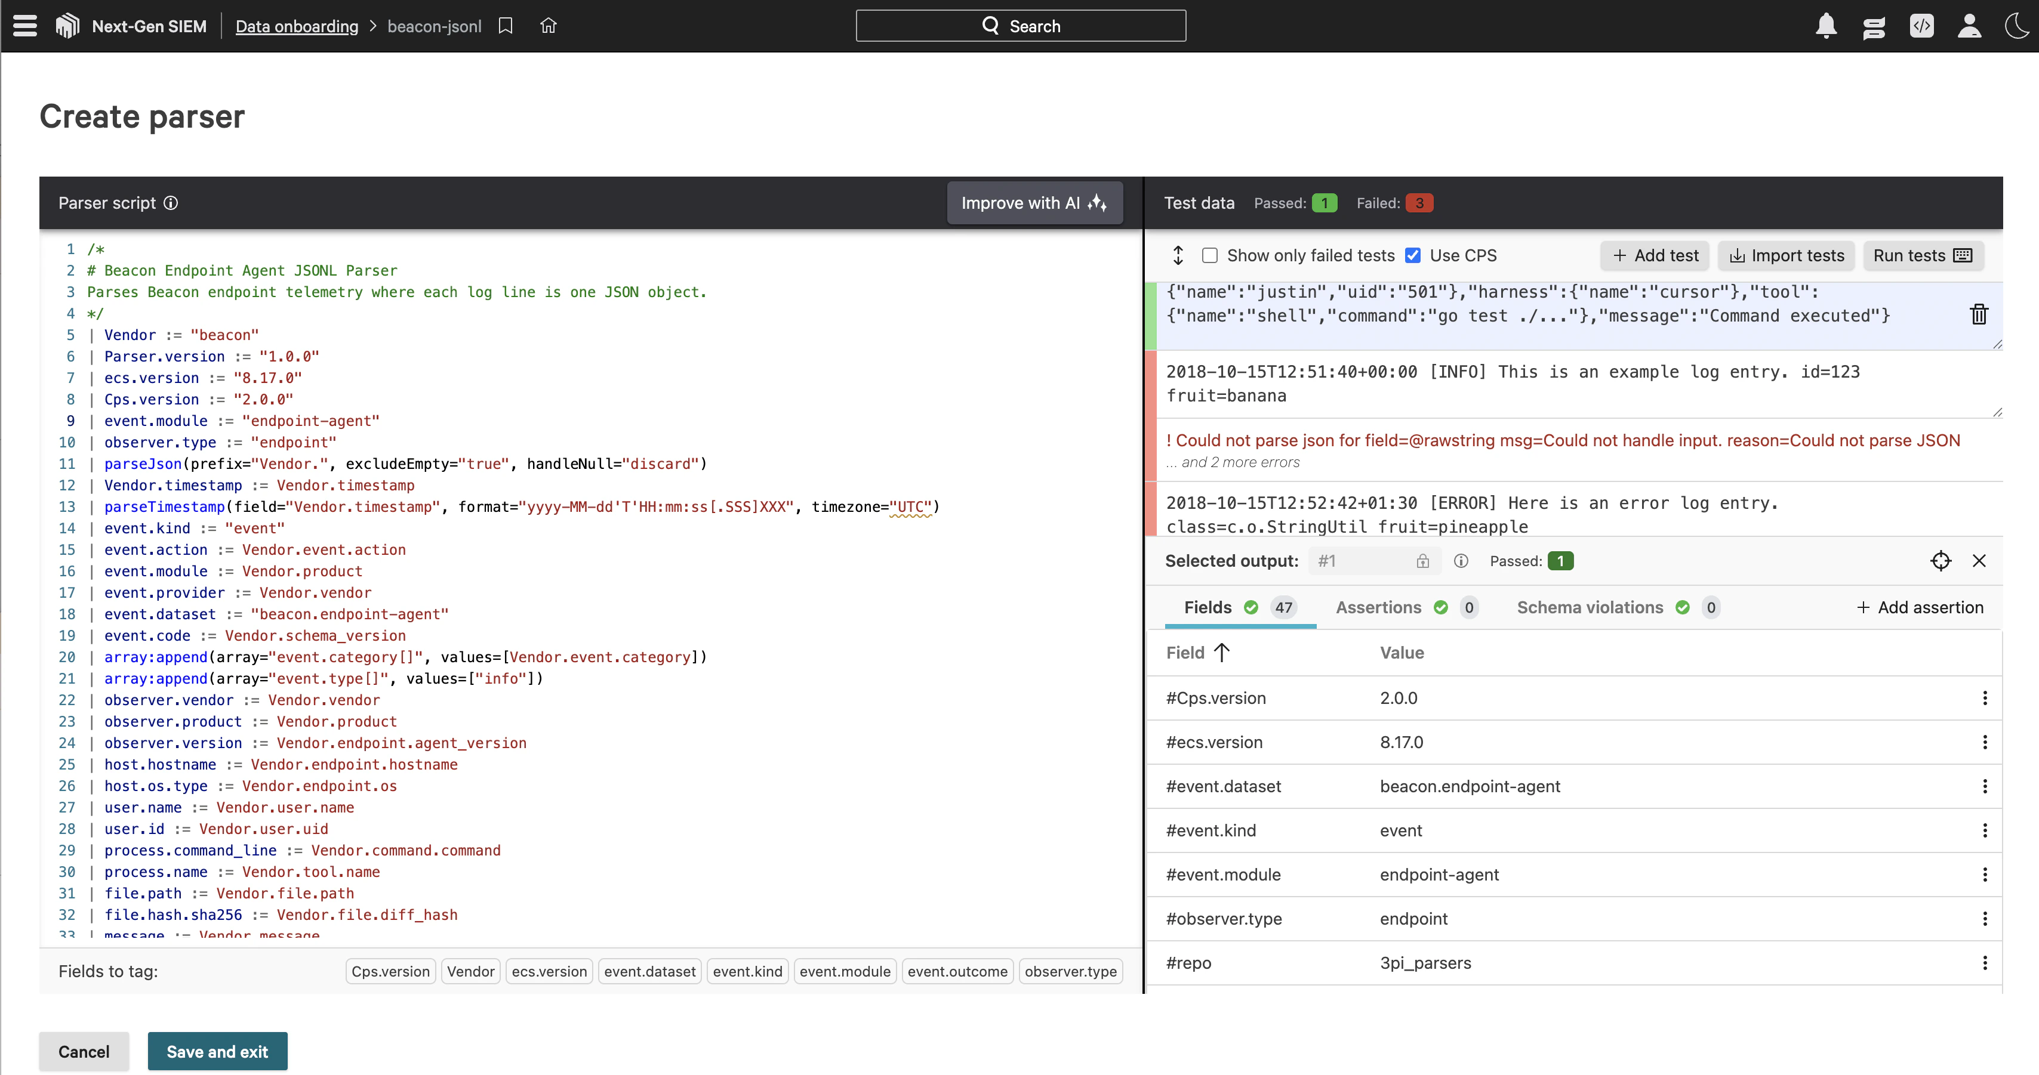Click Improve with AI button
Image resolution: width=2039 pixels, height=1075 pixels.
point(1034,203)
